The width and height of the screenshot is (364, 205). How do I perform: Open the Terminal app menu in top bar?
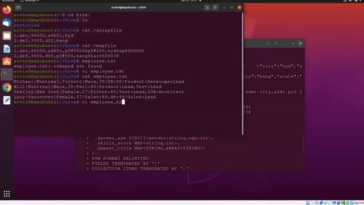coord(30,1)
